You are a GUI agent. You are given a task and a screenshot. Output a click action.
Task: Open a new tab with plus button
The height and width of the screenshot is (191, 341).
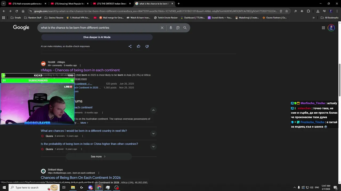[x=178, y=4]
